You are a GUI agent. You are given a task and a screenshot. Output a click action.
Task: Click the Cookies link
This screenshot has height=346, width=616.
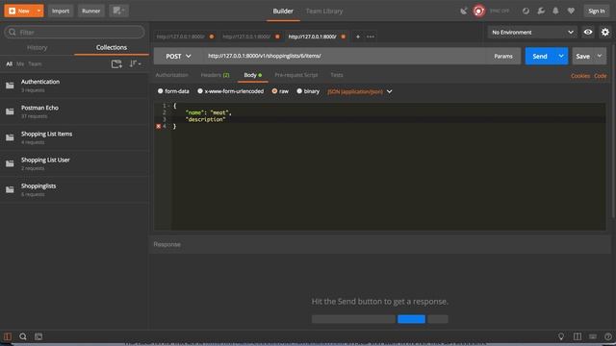[580, 76]
